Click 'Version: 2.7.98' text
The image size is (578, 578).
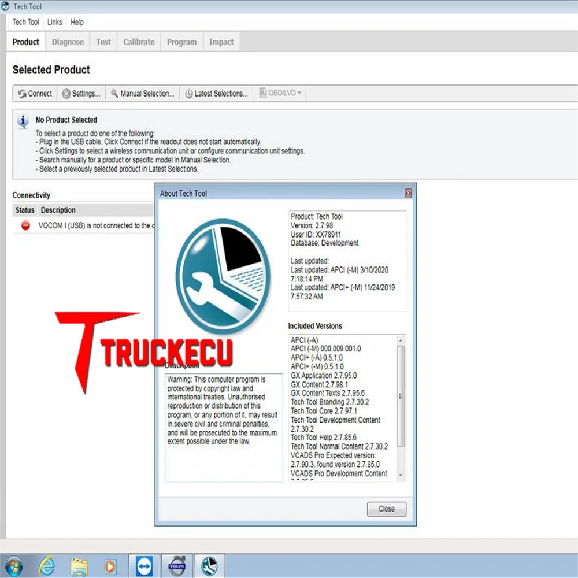coord(312,225)
